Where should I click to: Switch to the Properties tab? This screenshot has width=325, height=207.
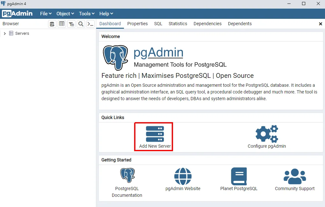[x=137, y=24]
